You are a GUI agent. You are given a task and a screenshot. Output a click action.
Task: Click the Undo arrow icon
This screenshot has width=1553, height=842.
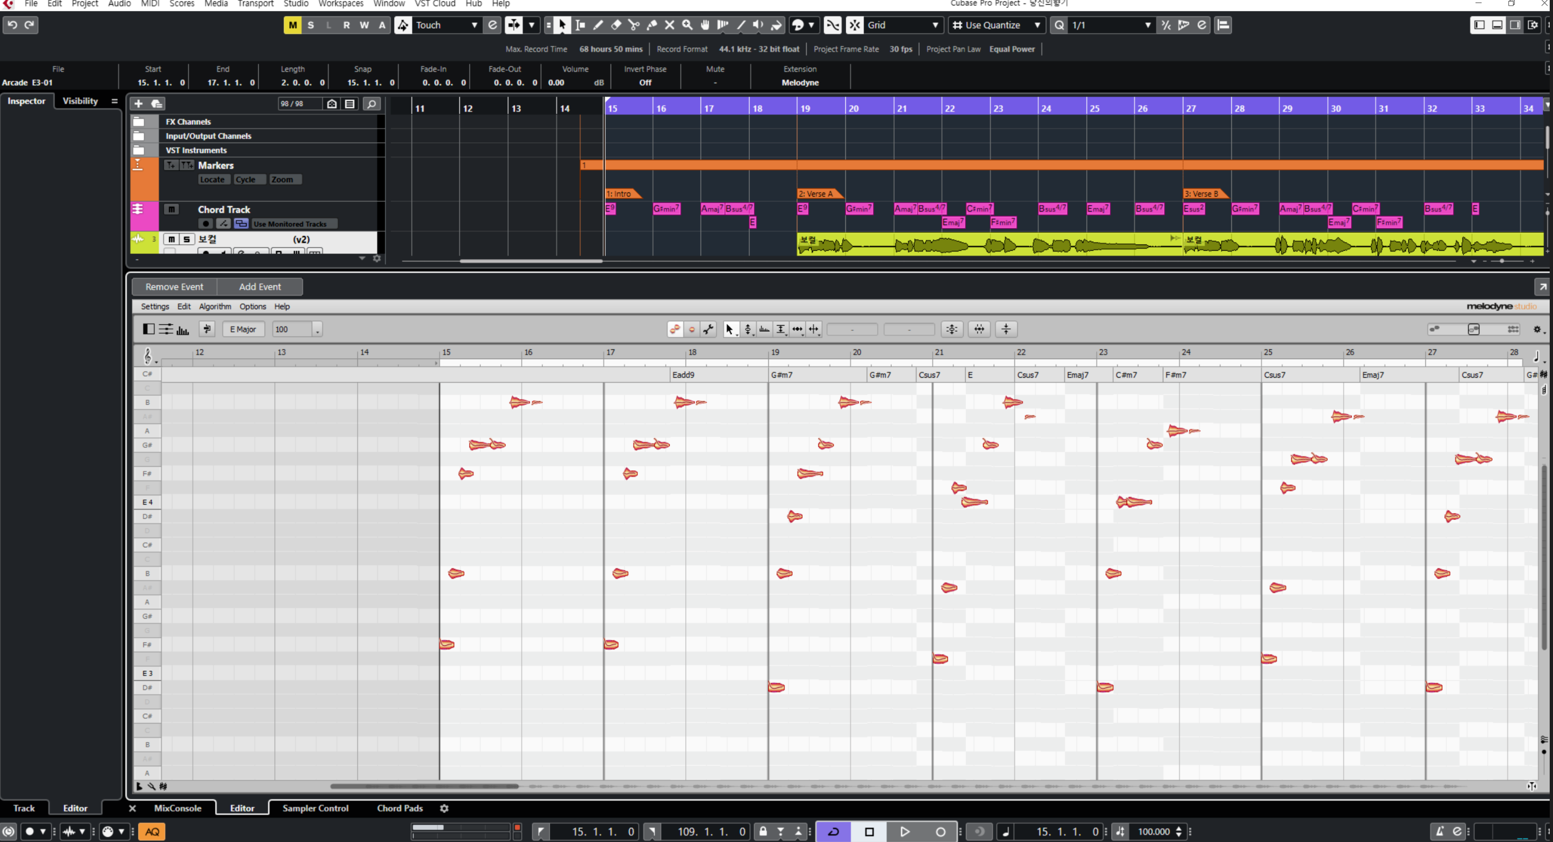point(12,25)
